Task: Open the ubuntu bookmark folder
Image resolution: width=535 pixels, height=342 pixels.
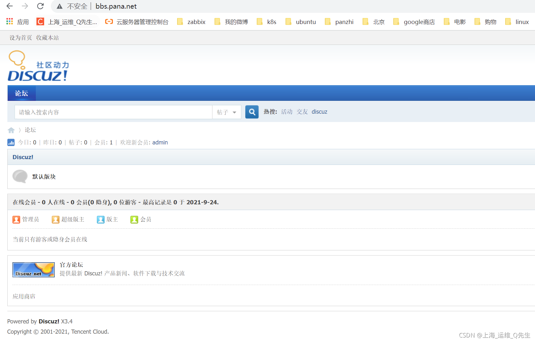Action: click(x=301, y=22)
